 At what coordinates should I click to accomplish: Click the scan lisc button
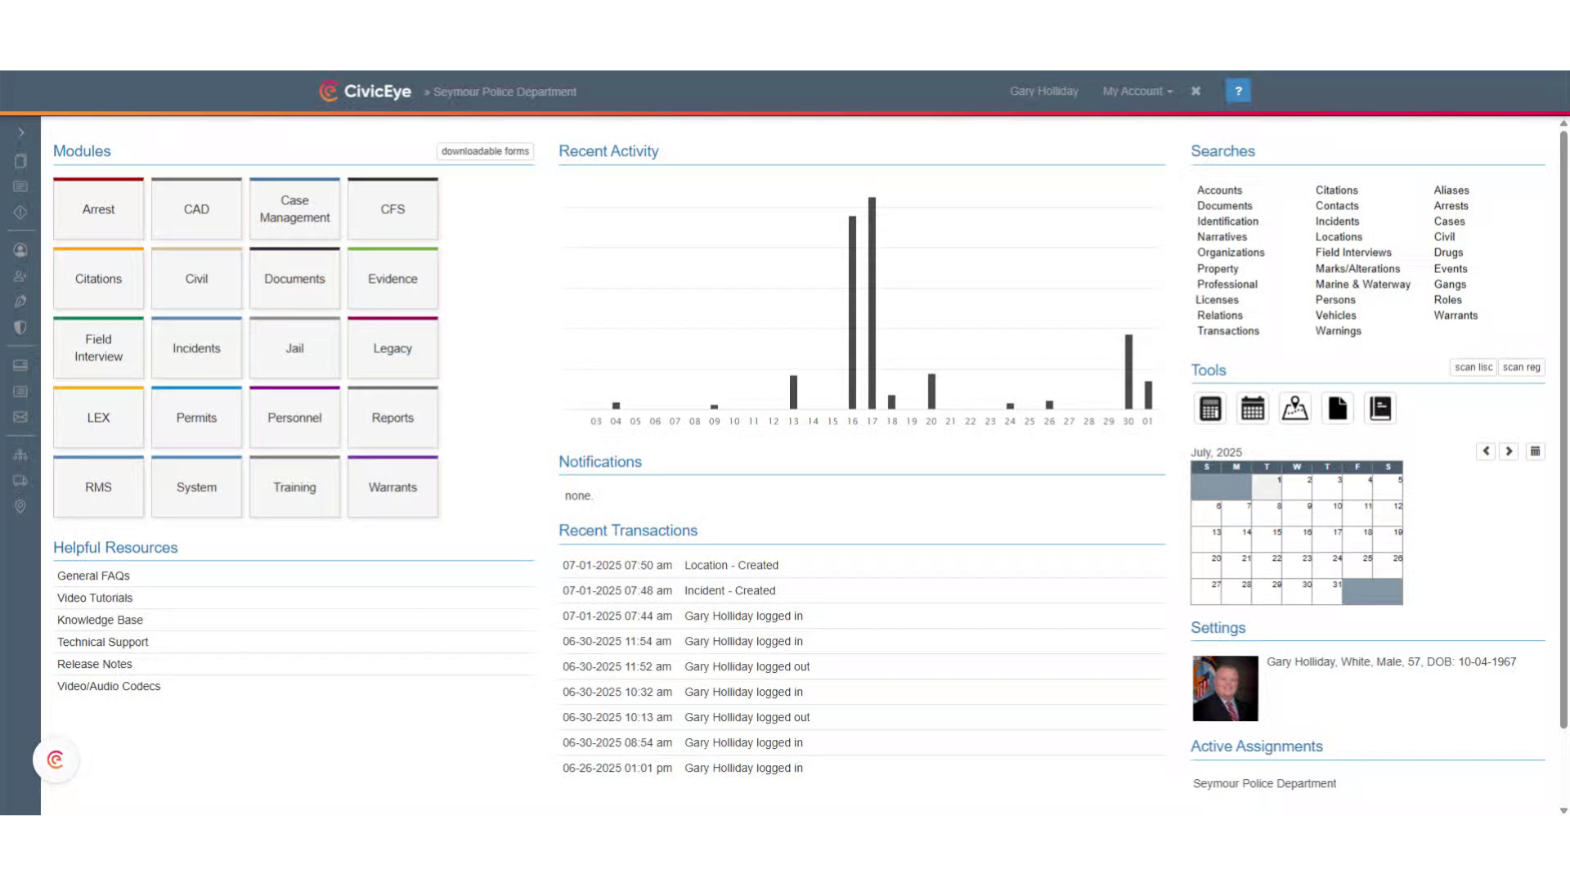(1474, 367)
